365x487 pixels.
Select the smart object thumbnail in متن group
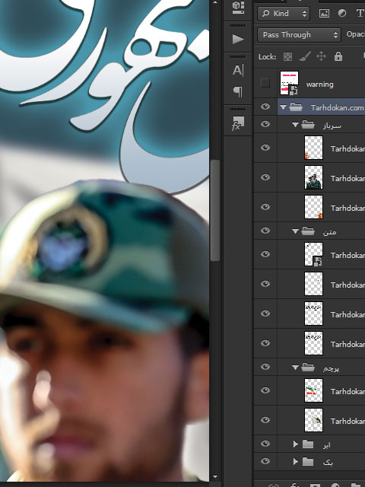click(313, 254)
